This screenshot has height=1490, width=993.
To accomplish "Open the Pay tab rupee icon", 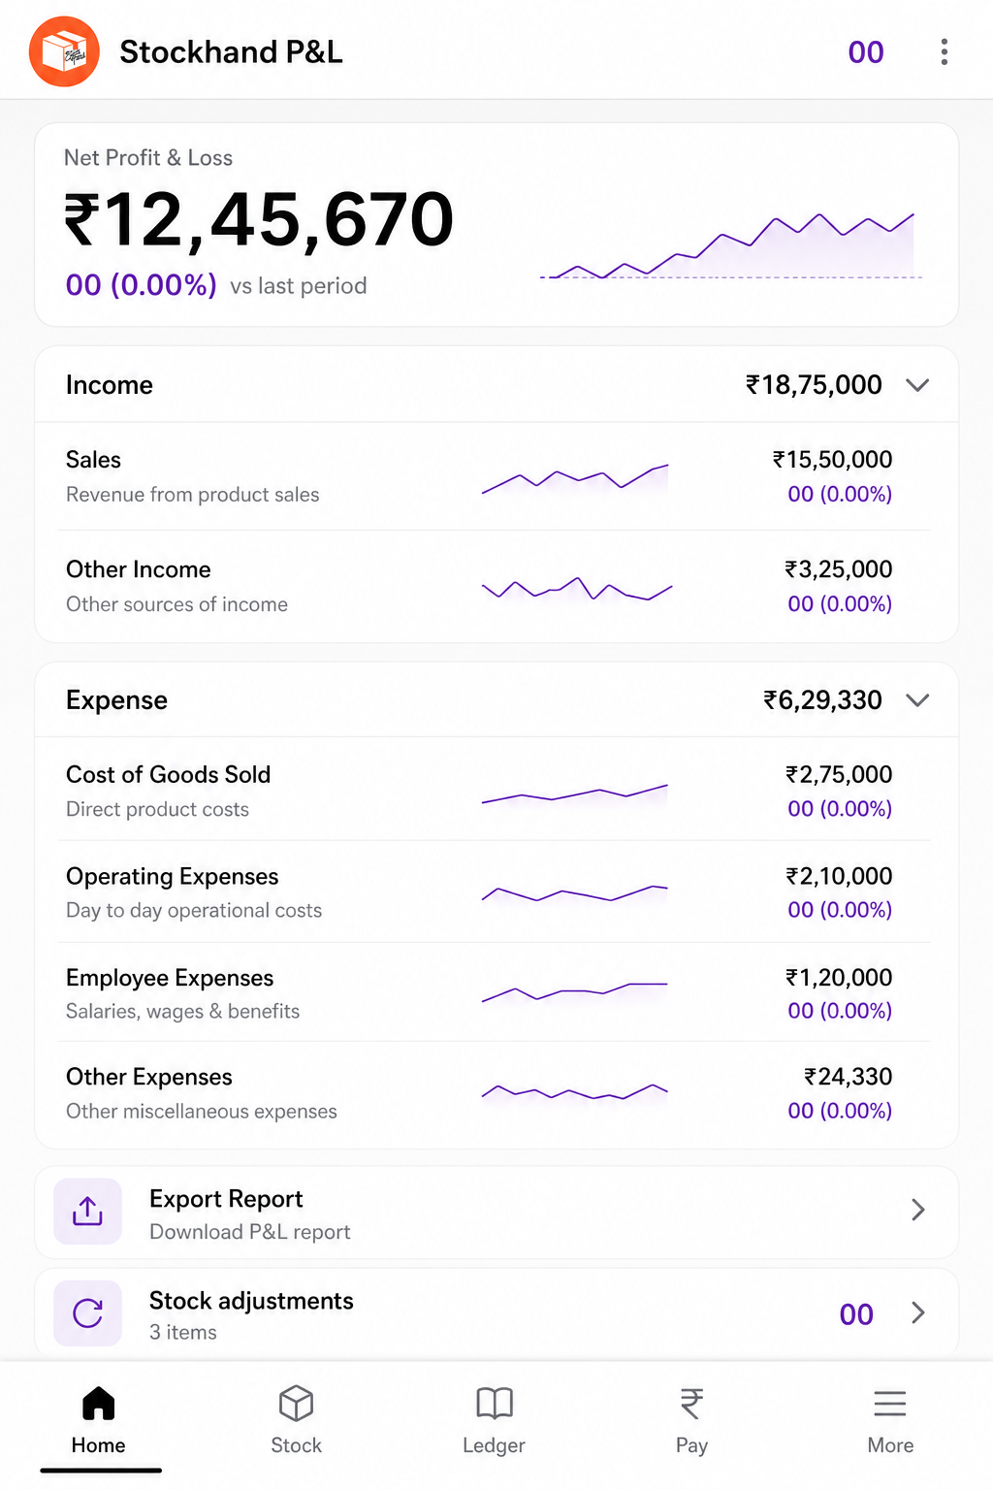I will [x=691, y=1404].
